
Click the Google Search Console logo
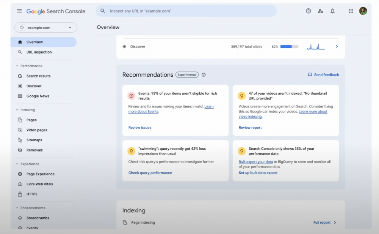[x=56, y=11]
